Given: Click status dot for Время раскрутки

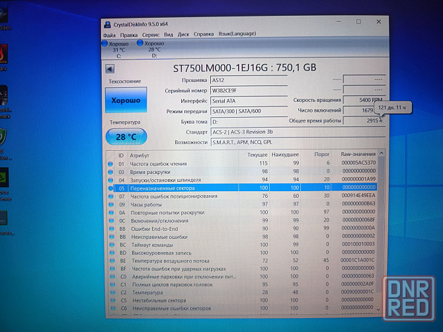Looking at the screenshot, I should pos(110,172).
